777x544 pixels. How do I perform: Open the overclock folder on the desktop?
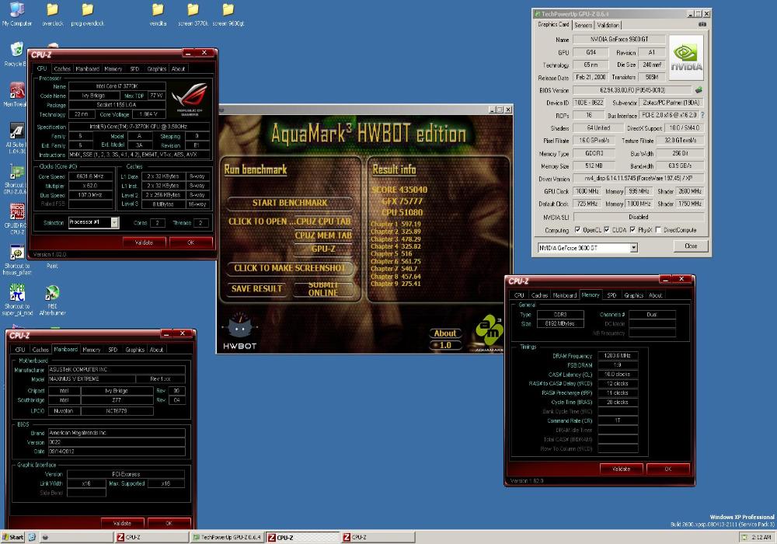(53, 13)
